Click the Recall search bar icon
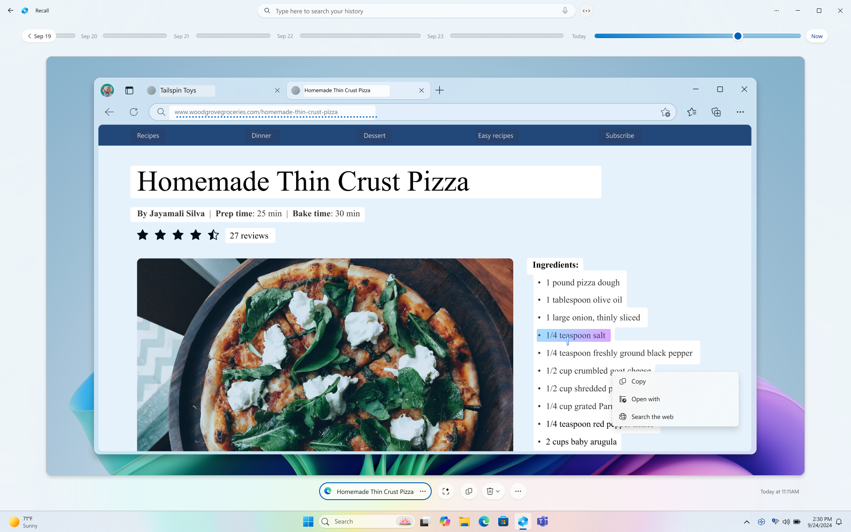Screen dimensions: 851x532 point(266,11)
